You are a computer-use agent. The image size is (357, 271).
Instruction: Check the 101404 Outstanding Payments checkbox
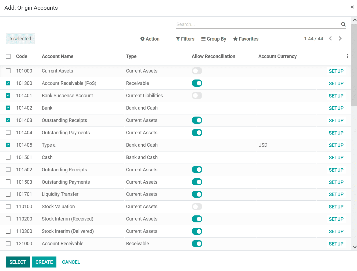pyautogui.click(x=8, y=133)
